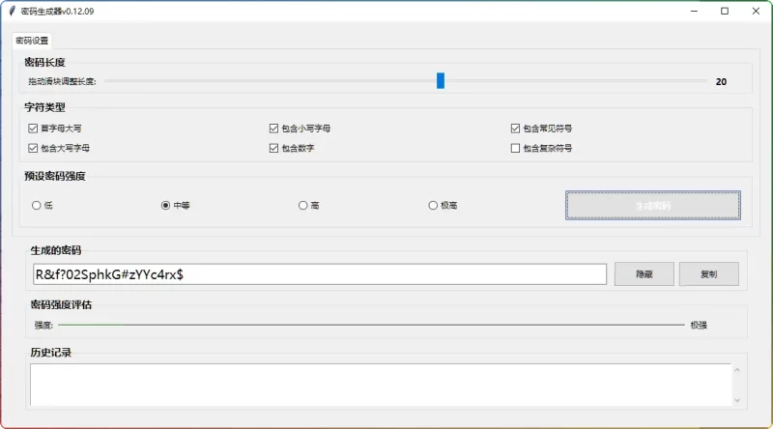773x429 pixels.
Task: Select the 低 strength radio button
Action: [x=37, y=205]
